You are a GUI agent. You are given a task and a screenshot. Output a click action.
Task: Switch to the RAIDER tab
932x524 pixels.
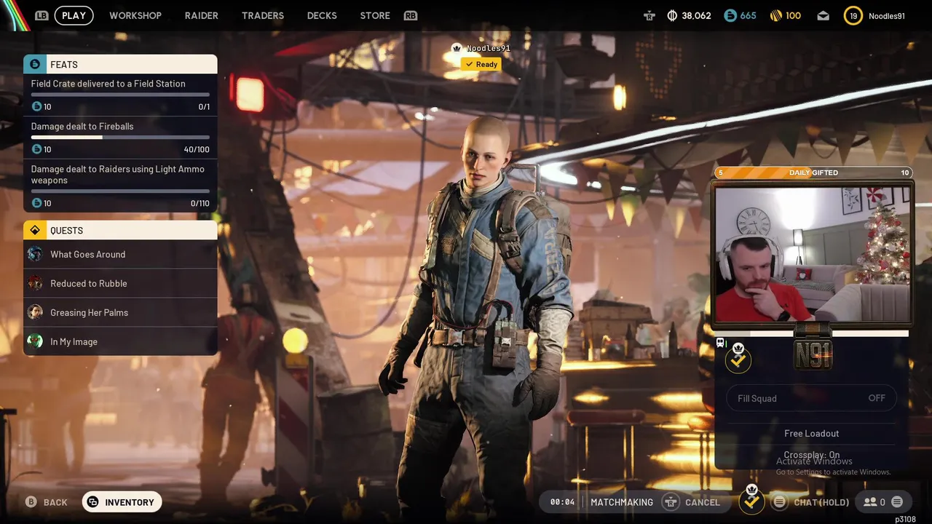tap(202, 15)
